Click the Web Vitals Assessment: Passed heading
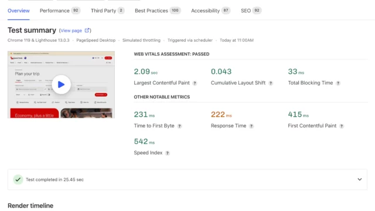The image size is (375, 211). [x=172, y=54]
